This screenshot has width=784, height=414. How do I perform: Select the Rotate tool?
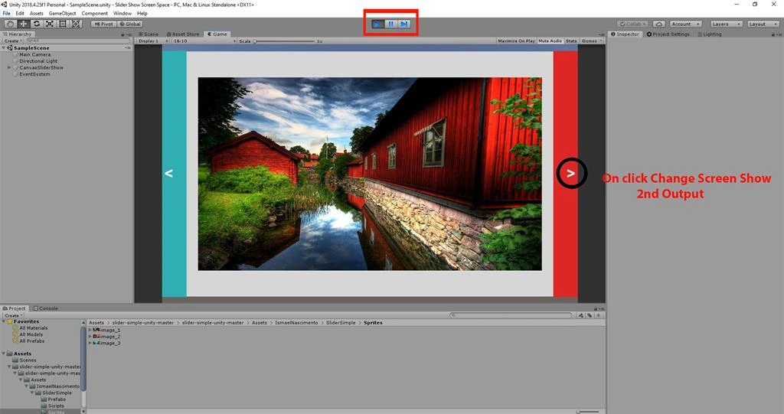[37, 24]
